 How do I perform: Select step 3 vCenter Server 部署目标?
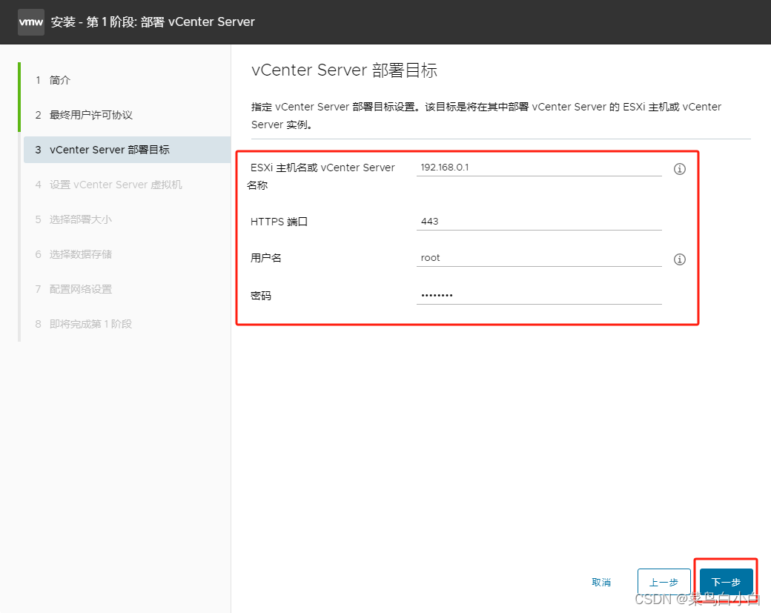click(x=126, y=150)
